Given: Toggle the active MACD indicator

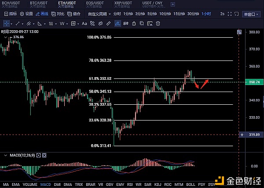Looking at the screenshot, I should coord(46,184).
